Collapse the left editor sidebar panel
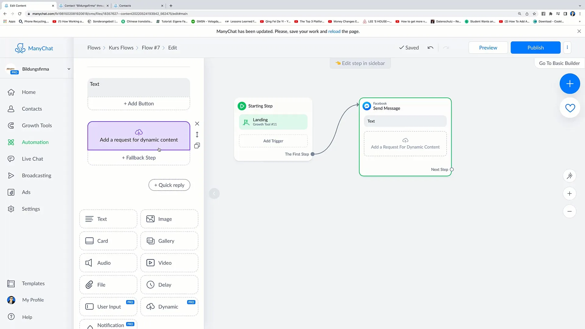 coord(214,193)
